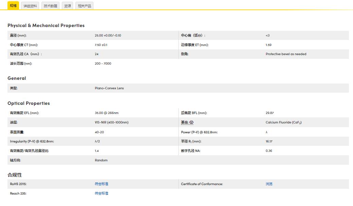Go to the 资源 tab

pos(67,6)
